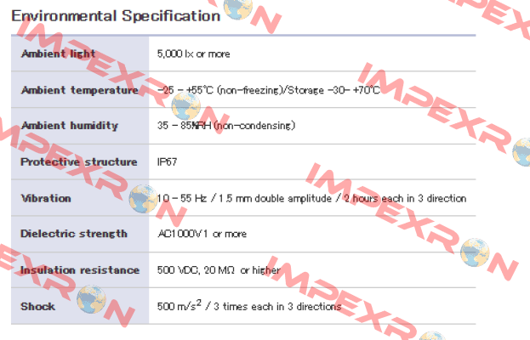Click the globe icon beside the heading
The image size is (530, 340).
(x=238, y=8)
